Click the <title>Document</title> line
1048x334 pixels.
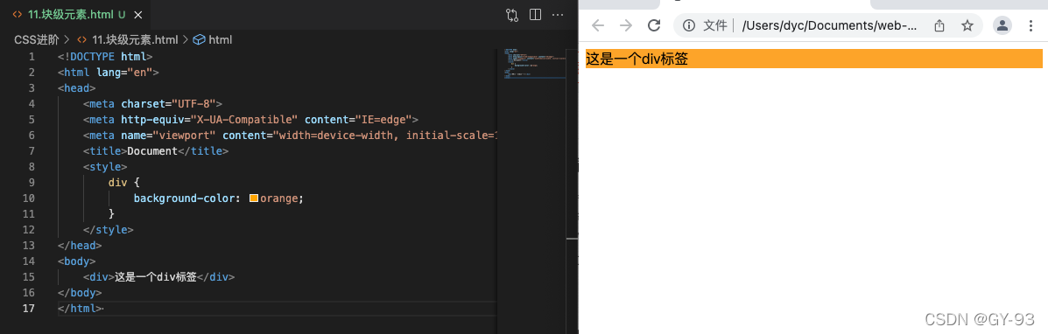click(156, 151)
